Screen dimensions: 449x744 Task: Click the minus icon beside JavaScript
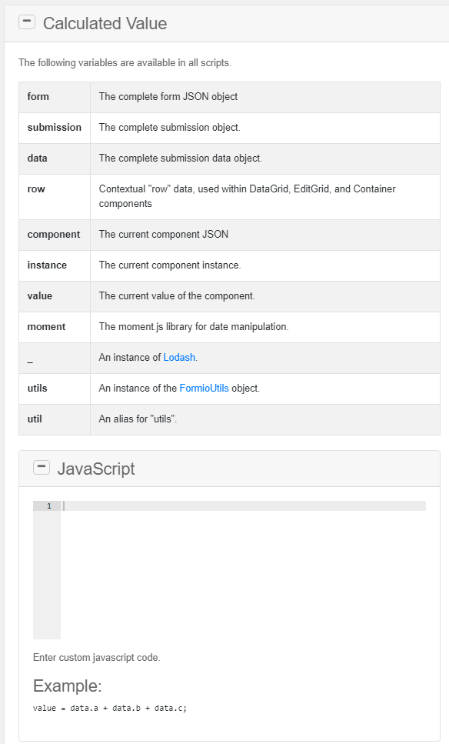pos(42,467)
